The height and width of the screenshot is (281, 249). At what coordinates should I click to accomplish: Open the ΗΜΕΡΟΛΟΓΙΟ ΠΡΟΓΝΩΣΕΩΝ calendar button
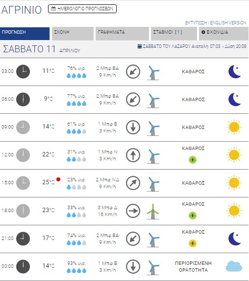[82, 9]
